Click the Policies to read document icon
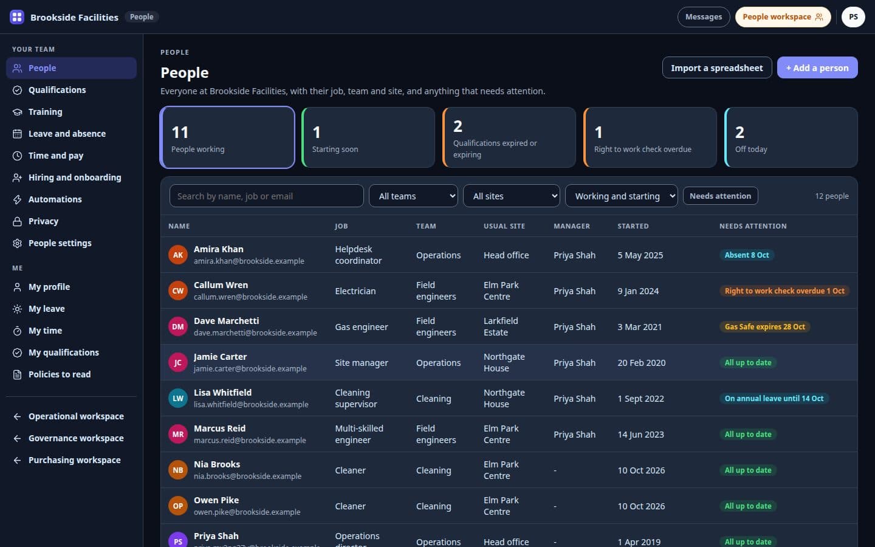This screenshot has height=547, width=875. (18, 374)
